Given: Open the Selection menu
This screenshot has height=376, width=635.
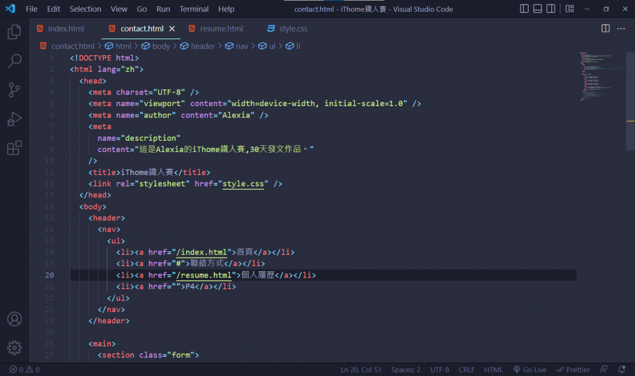Looking at the screenshot, I should point(86,9).
